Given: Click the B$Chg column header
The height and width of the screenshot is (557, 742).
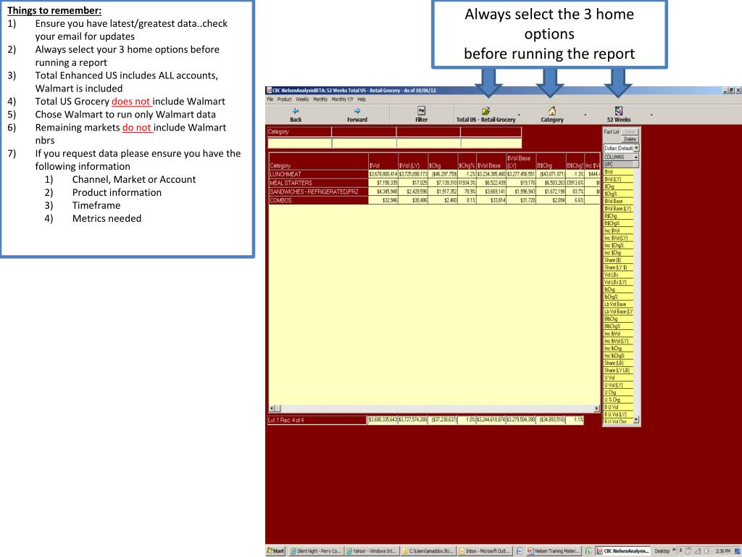Looking at the screenshot, I should coord(551,161).
